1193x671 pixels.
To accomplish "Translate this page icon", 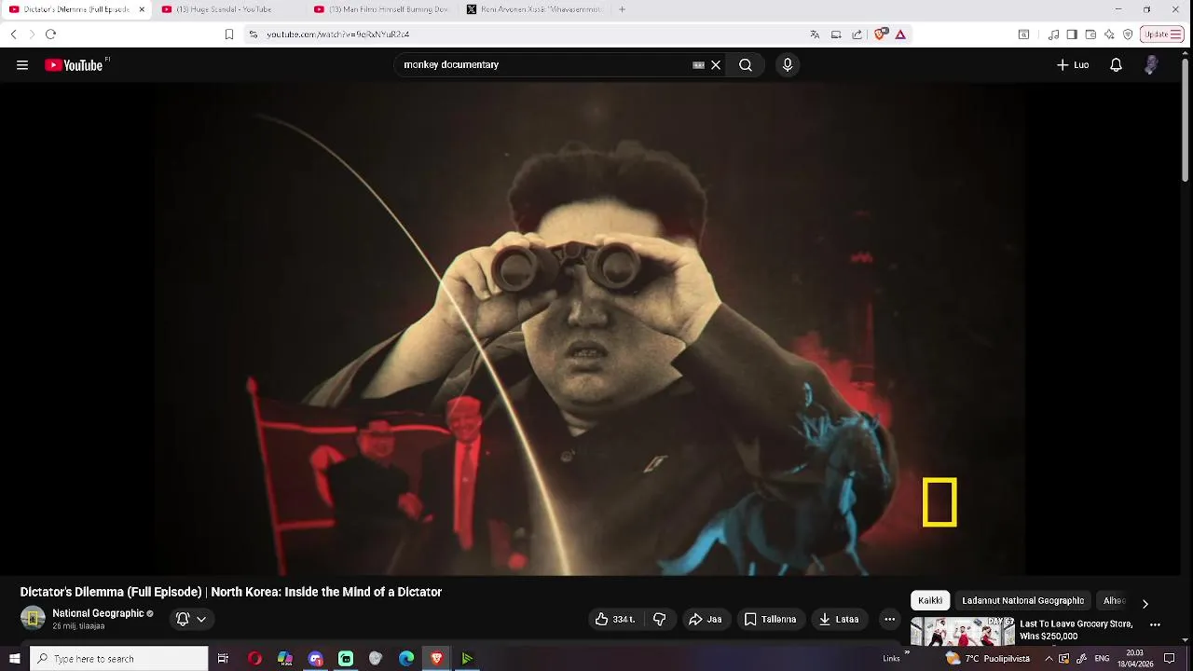I will (815, 34).
